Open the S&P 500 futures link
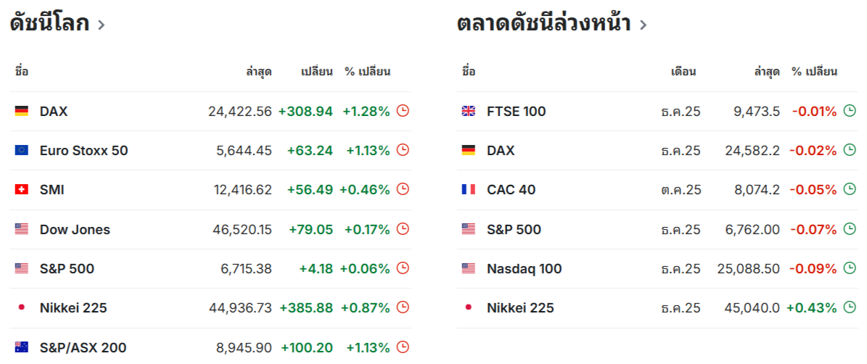This screenshot has width=867, height=364. click(x=514, y=229)
